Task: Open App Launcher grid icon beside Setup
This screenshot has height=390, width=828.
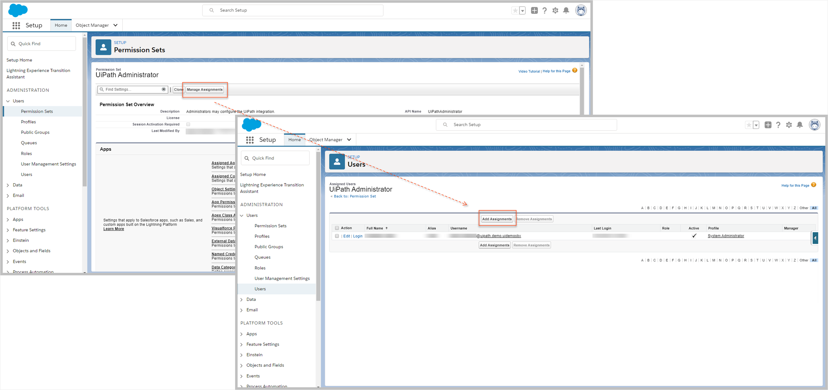Action: pos(16,25)
